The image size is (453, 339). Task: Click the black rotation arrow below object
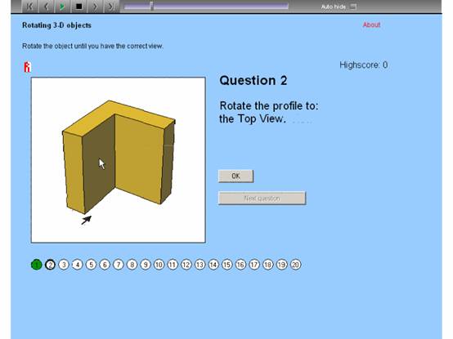pos(87,220)
